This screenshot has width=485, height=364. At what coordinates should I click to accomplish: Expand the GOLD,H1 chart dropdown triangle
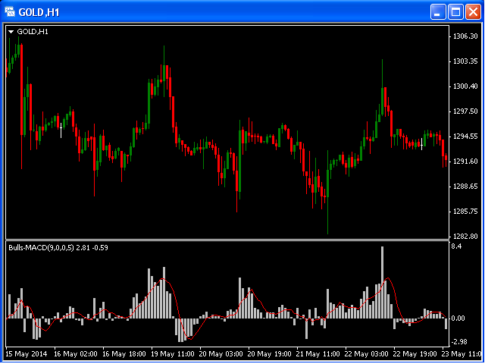11,32
